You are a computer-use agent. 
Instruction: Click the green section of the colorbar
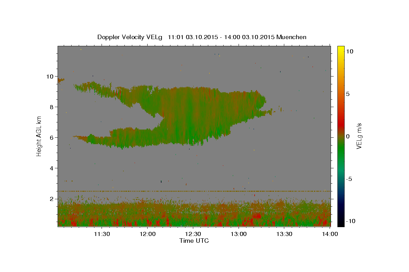click(340, 150)
